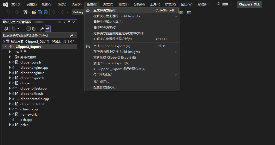The height and width of the screenshot is (145, 275).
Task: Open toolbar overflow options dropdown
Action: (194, 13)
